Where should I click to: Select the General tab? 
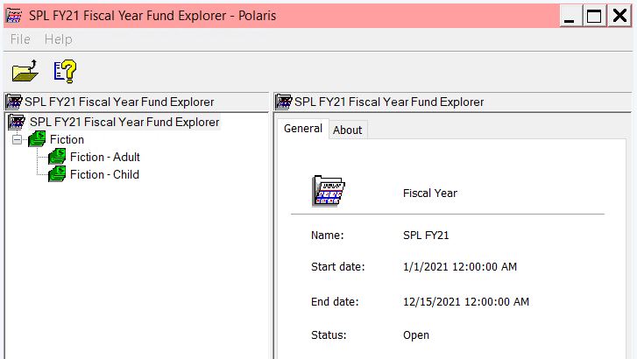pos(303,129)
